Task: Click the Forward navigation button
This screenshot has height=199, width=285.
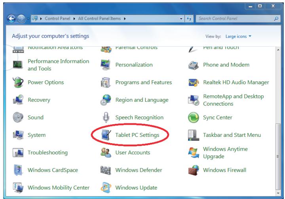Action: pyautogui.click(x=21, y=19)
